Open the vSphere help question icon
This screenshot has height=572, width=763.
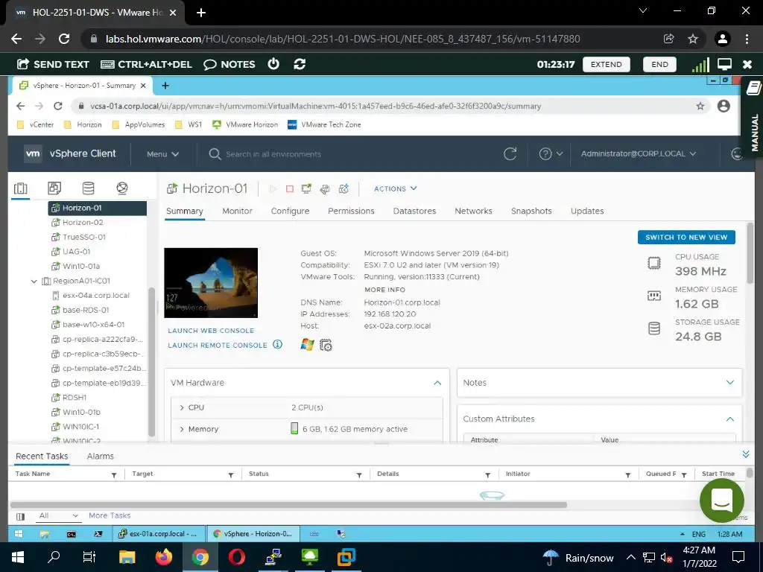pos(545,153)
